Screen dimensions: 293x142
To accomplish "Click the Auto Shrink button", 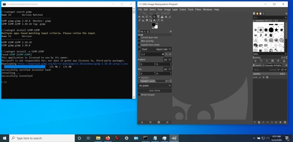I will [x=155, y=91].
